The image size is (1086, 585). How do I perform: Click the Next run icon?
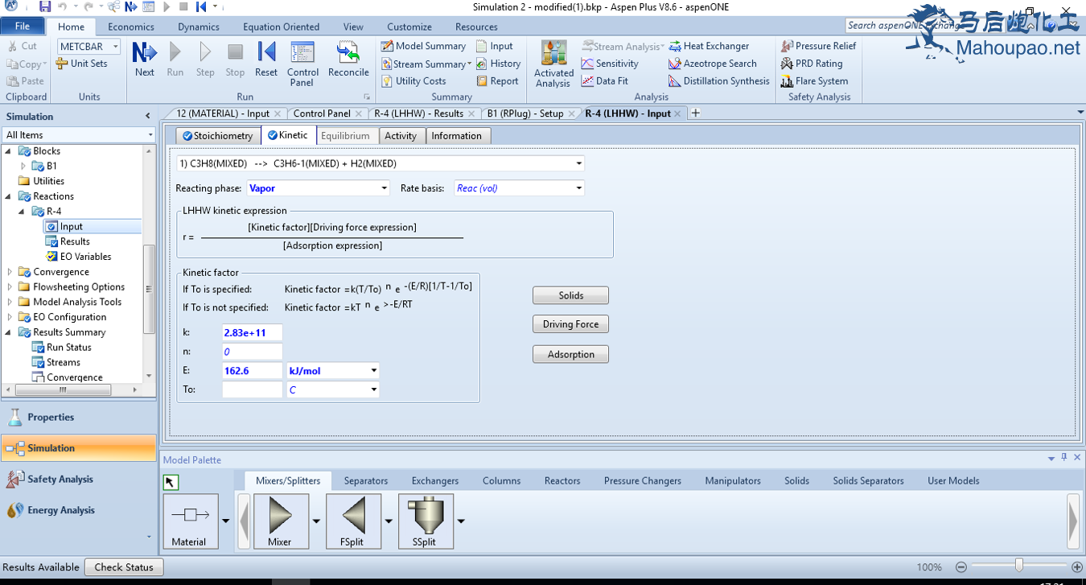tap(145, 60)
